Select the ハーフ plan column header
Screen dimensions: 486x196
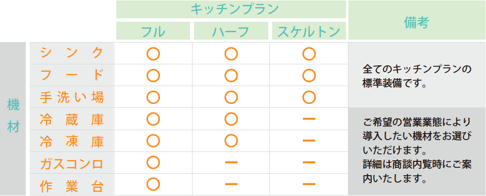(231, 31)
